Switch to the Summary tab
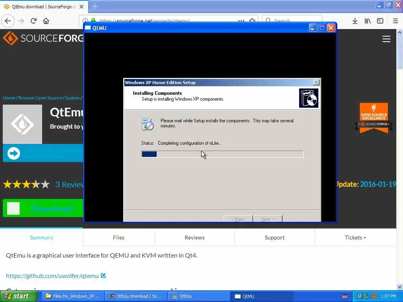403x302 pixels. [x=42, y=238]
